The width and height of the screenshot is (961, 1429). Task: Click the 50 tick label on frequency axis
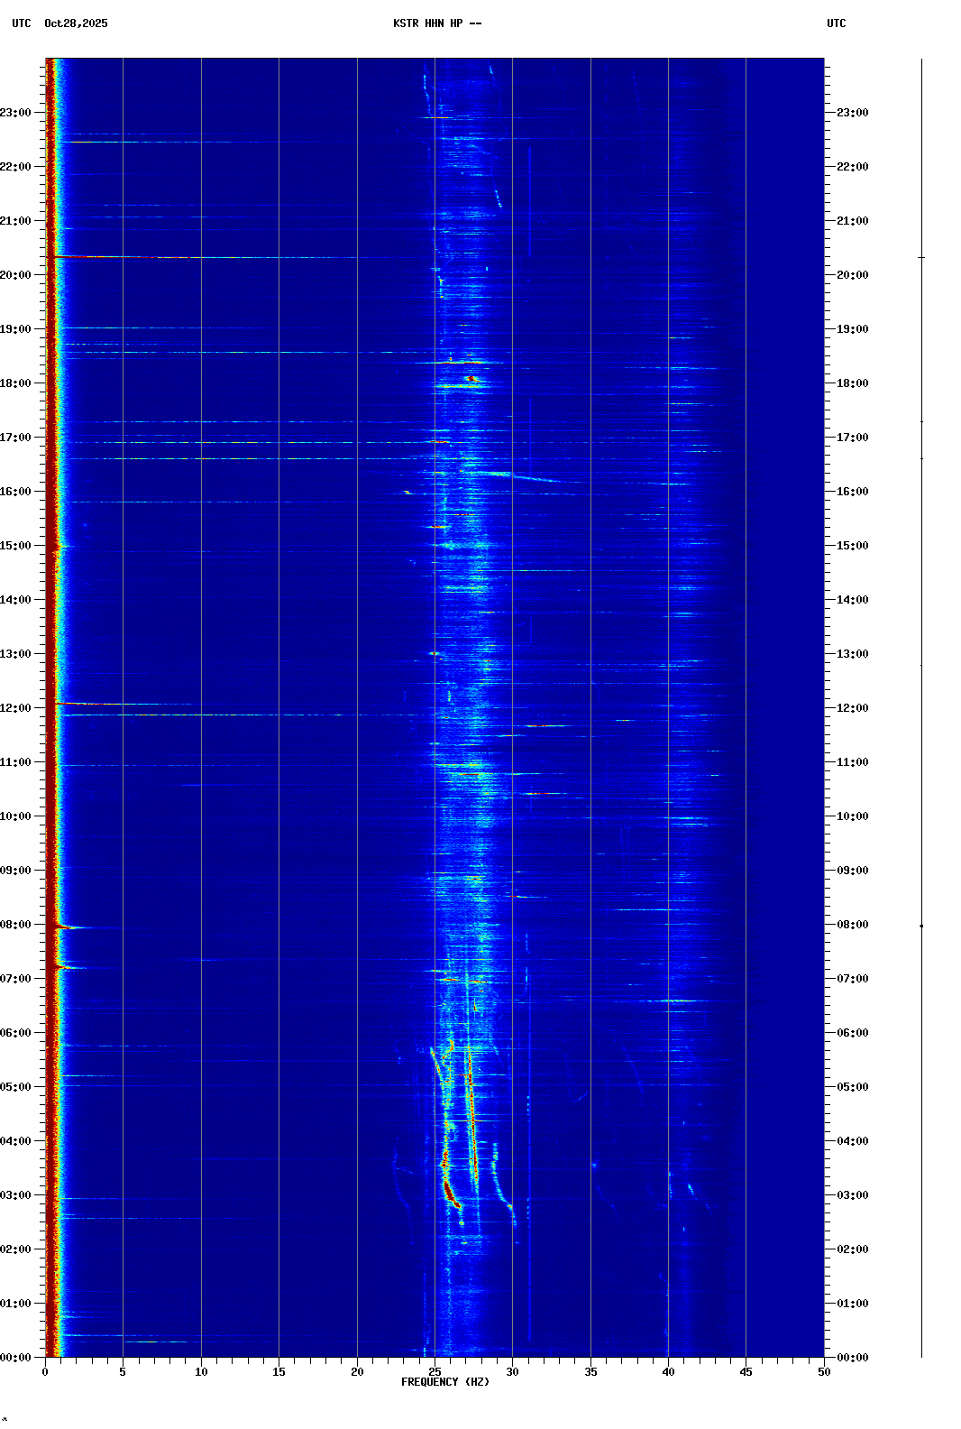[x=824, y=1372]
